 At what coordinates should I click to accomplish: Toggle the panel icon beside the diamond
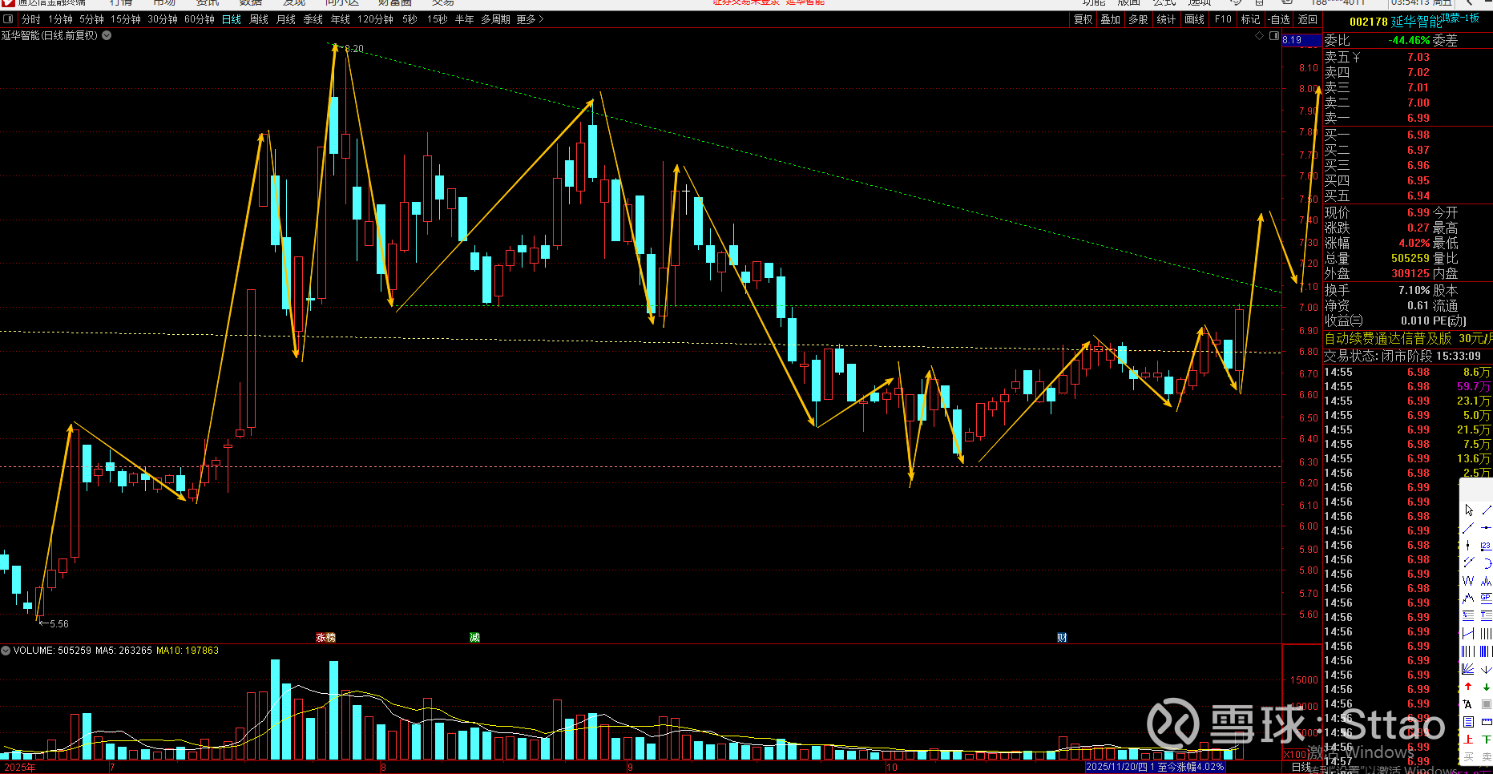point(1274,36)
